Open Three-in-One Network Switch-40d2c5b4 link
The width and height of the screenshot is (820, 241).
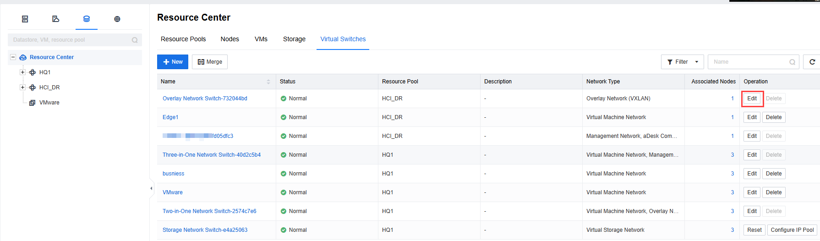pyautogui.click(x=212, y=155)
